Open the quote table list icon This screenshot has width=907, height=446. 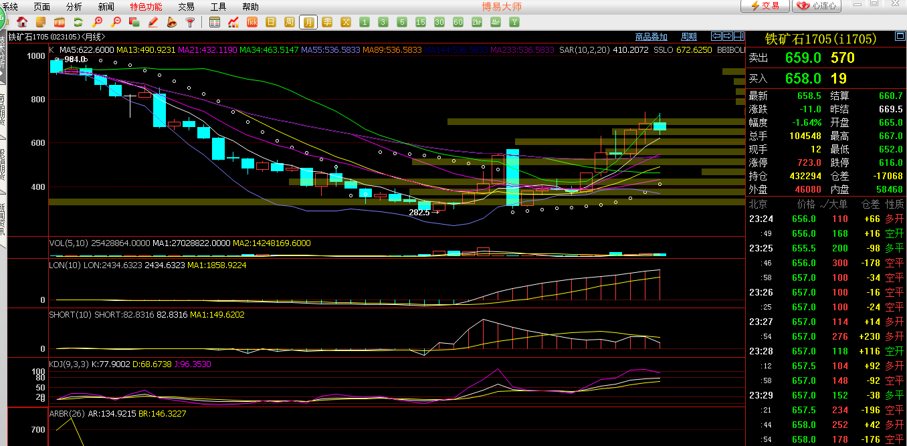click(215, 22)
